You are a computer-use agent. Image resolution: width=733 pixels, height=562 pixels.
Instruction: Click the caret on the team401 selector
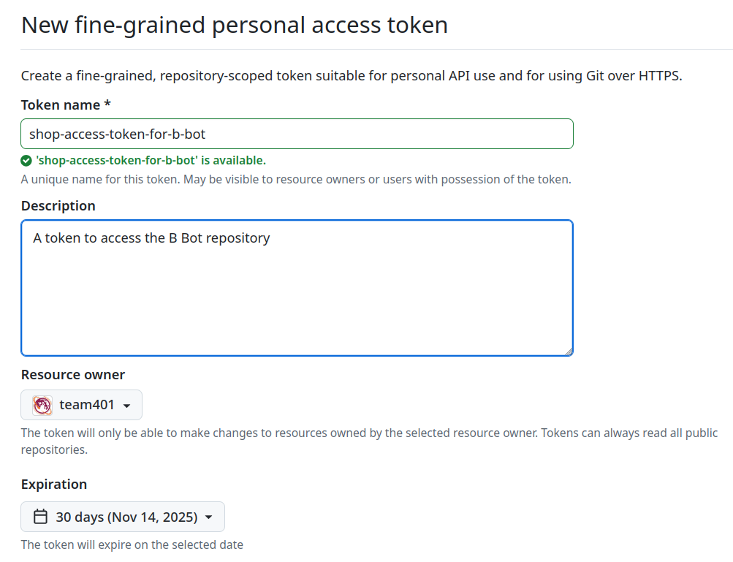click(127, 404)
